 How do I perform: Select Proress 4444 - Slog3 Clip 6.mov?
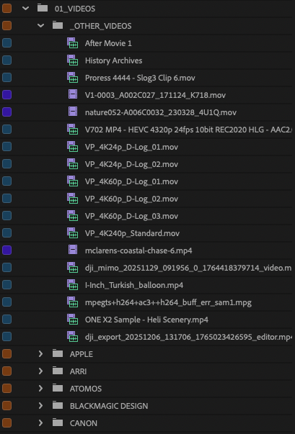140,78
